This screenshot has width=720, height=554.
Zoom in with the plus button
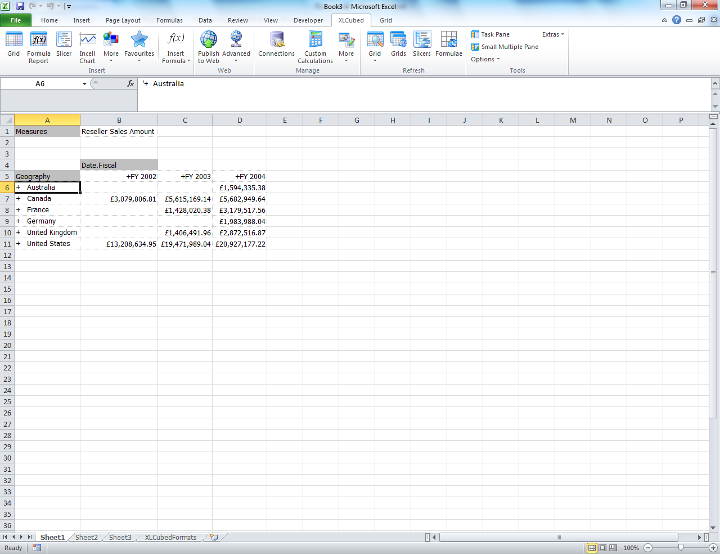coord(713,548)
